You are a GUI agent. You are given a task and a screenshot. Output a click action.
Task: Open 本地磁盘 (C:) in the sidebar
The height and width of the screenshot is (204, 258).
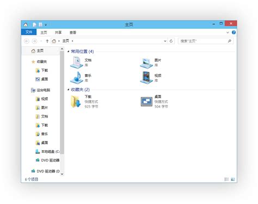click(47, 152)
